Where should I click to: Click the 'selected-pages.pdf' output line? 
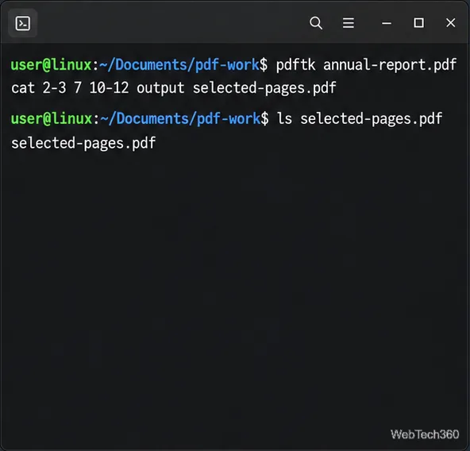[83, 143]
